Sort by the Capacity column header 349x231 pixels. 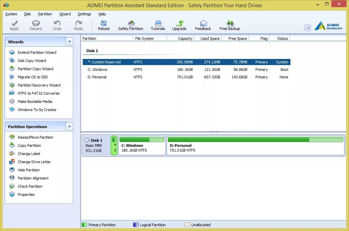(x=181, y=38)
